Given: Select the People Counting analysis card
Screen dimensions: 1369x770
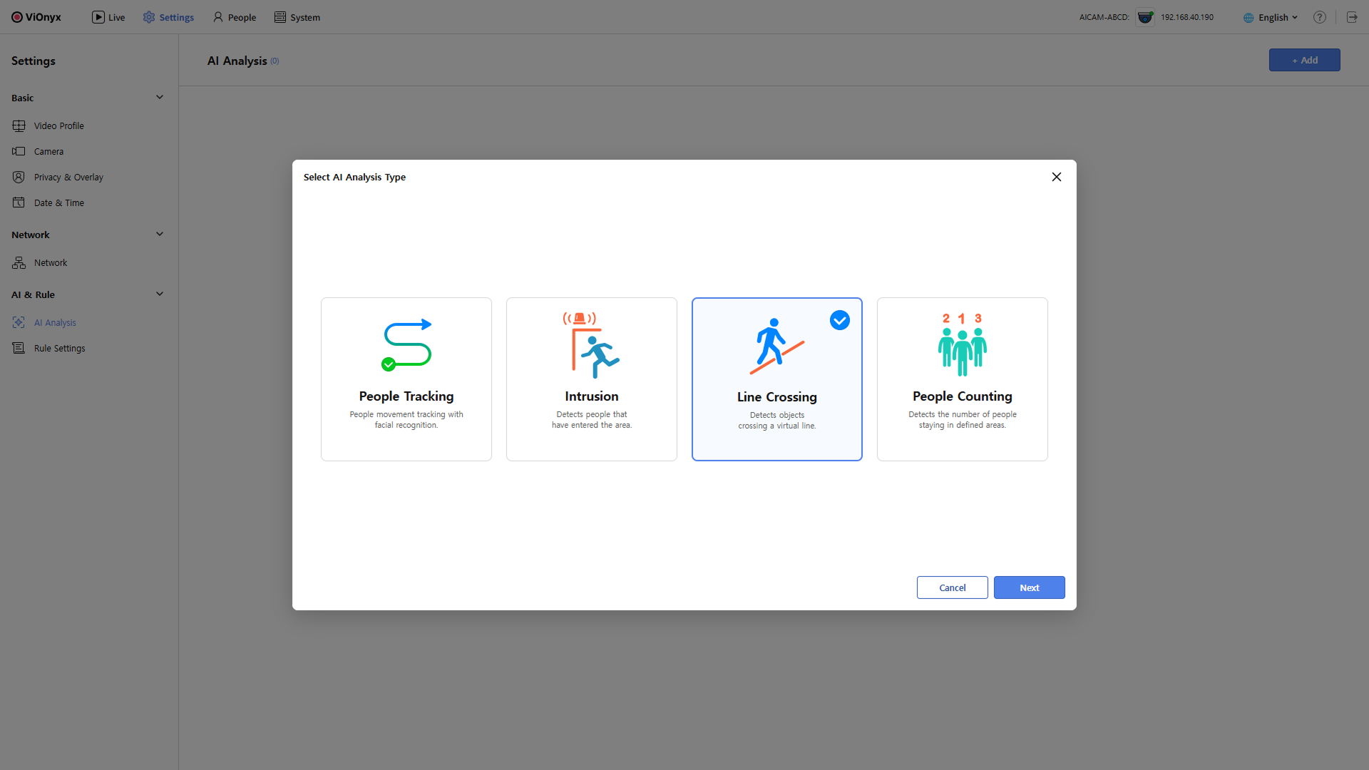Looking at the screenshot, I should pyautogui.click(x=963, y=379).
